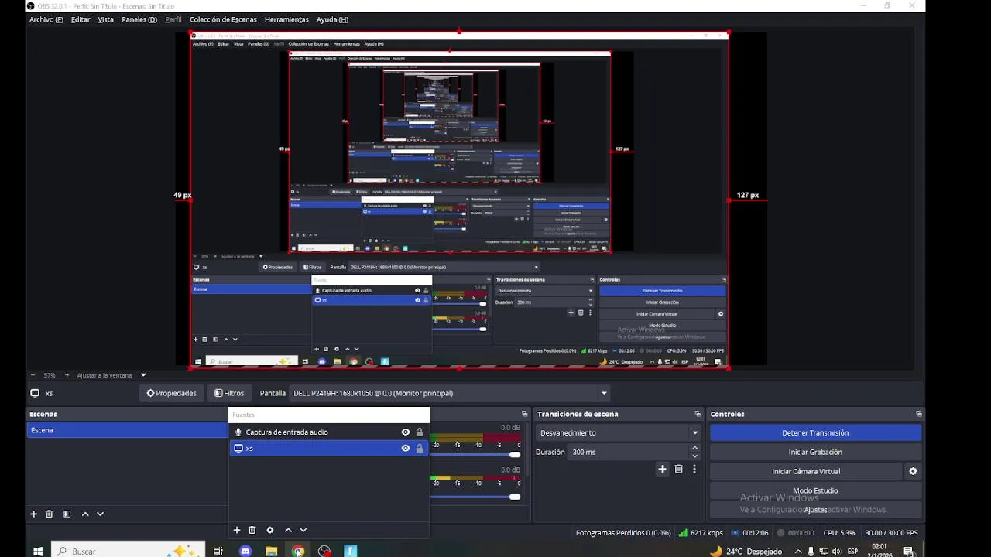Float the audio mixer panel
Viewport: 991px width, 557px height.
click(x=524, y=414)
